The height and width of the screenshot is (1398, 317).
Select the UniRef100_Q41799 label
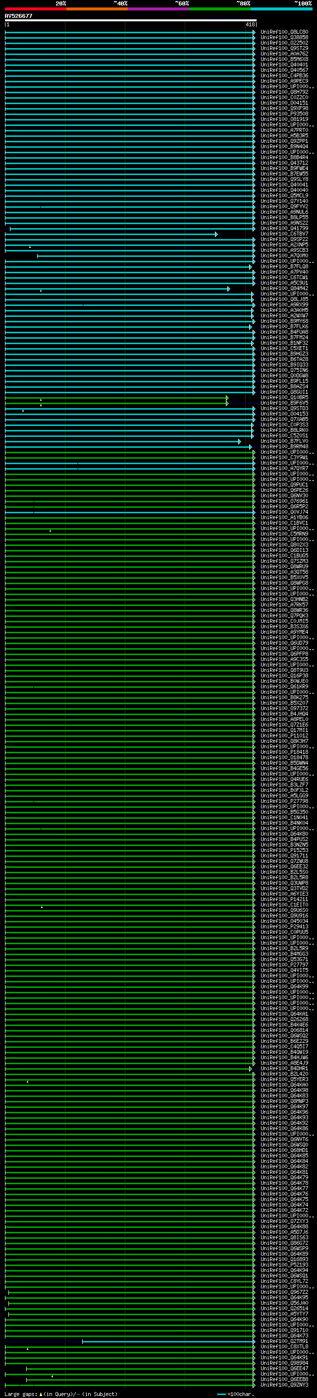pyautogui.click(x=284, y=229)
